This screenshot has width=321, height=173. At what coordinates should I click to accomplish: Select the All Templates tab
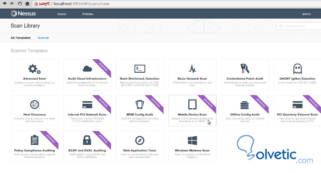(x=20, y=38)
